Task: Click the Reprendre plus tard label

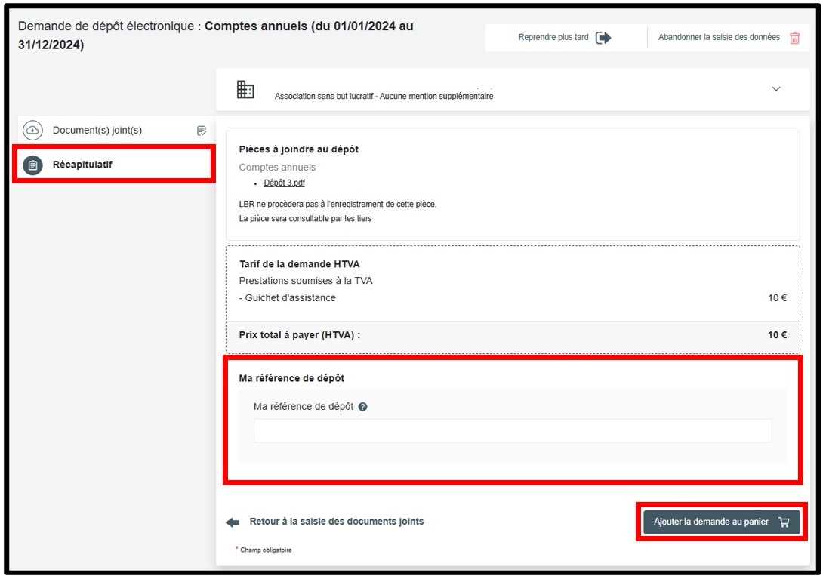Action: [553, 38]
